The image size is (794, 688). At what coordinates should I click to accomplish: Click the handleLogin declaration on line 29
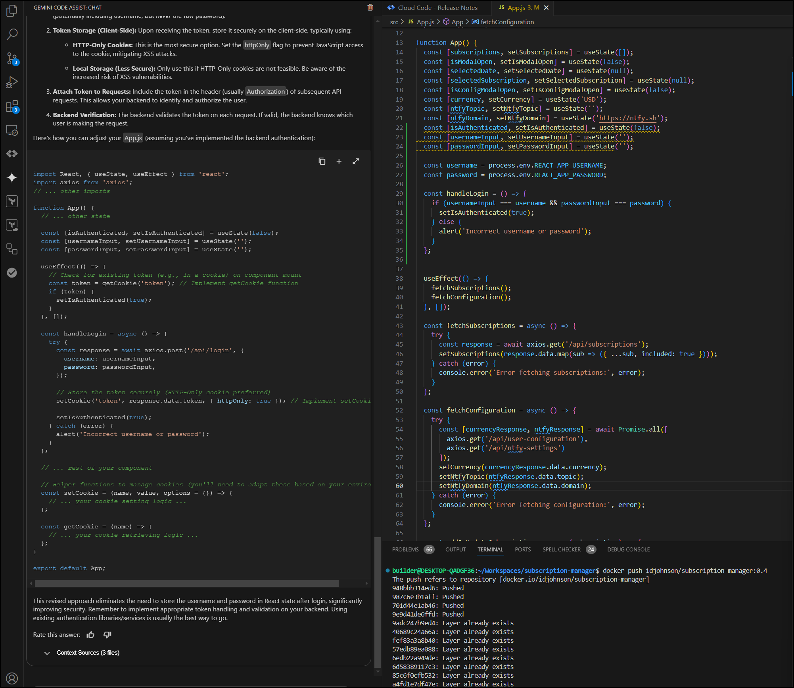[468, 193]
